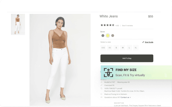Screen dimensions: 172x107
Task: Click the model person icon in details
Action: (101, 82)
